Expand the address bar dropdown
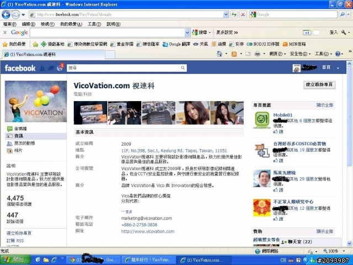Image resolution: width=353 pixels, height=265 pixels. click(x=226, y=15)
